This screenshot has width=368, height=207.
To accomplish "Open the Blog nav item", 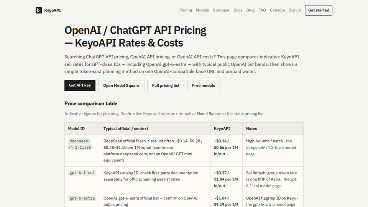I will click(250, 10).
